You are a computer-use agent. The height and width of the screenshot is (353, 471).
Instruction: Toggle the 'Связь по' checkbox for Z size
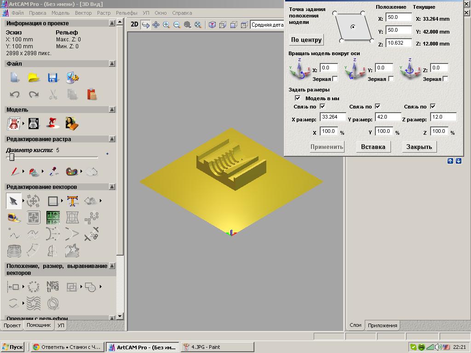coord(433,106)
